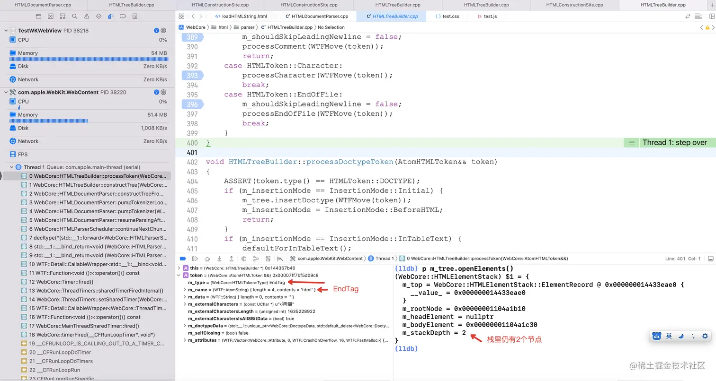Image resolution: width=716 pixels, height=381 pixels.
Task: Collapse the com.apple.WebKit.WebContent process section
Action: tap(6, 92)
